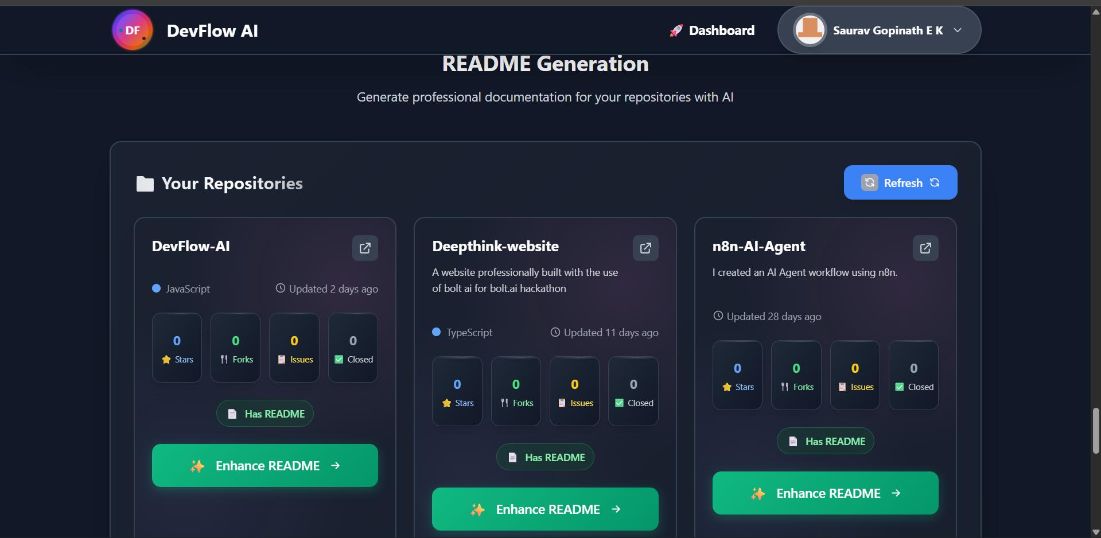1101x538 pixels.
Task: Click the n8n-AI-Agent description text
Action: 805,272
